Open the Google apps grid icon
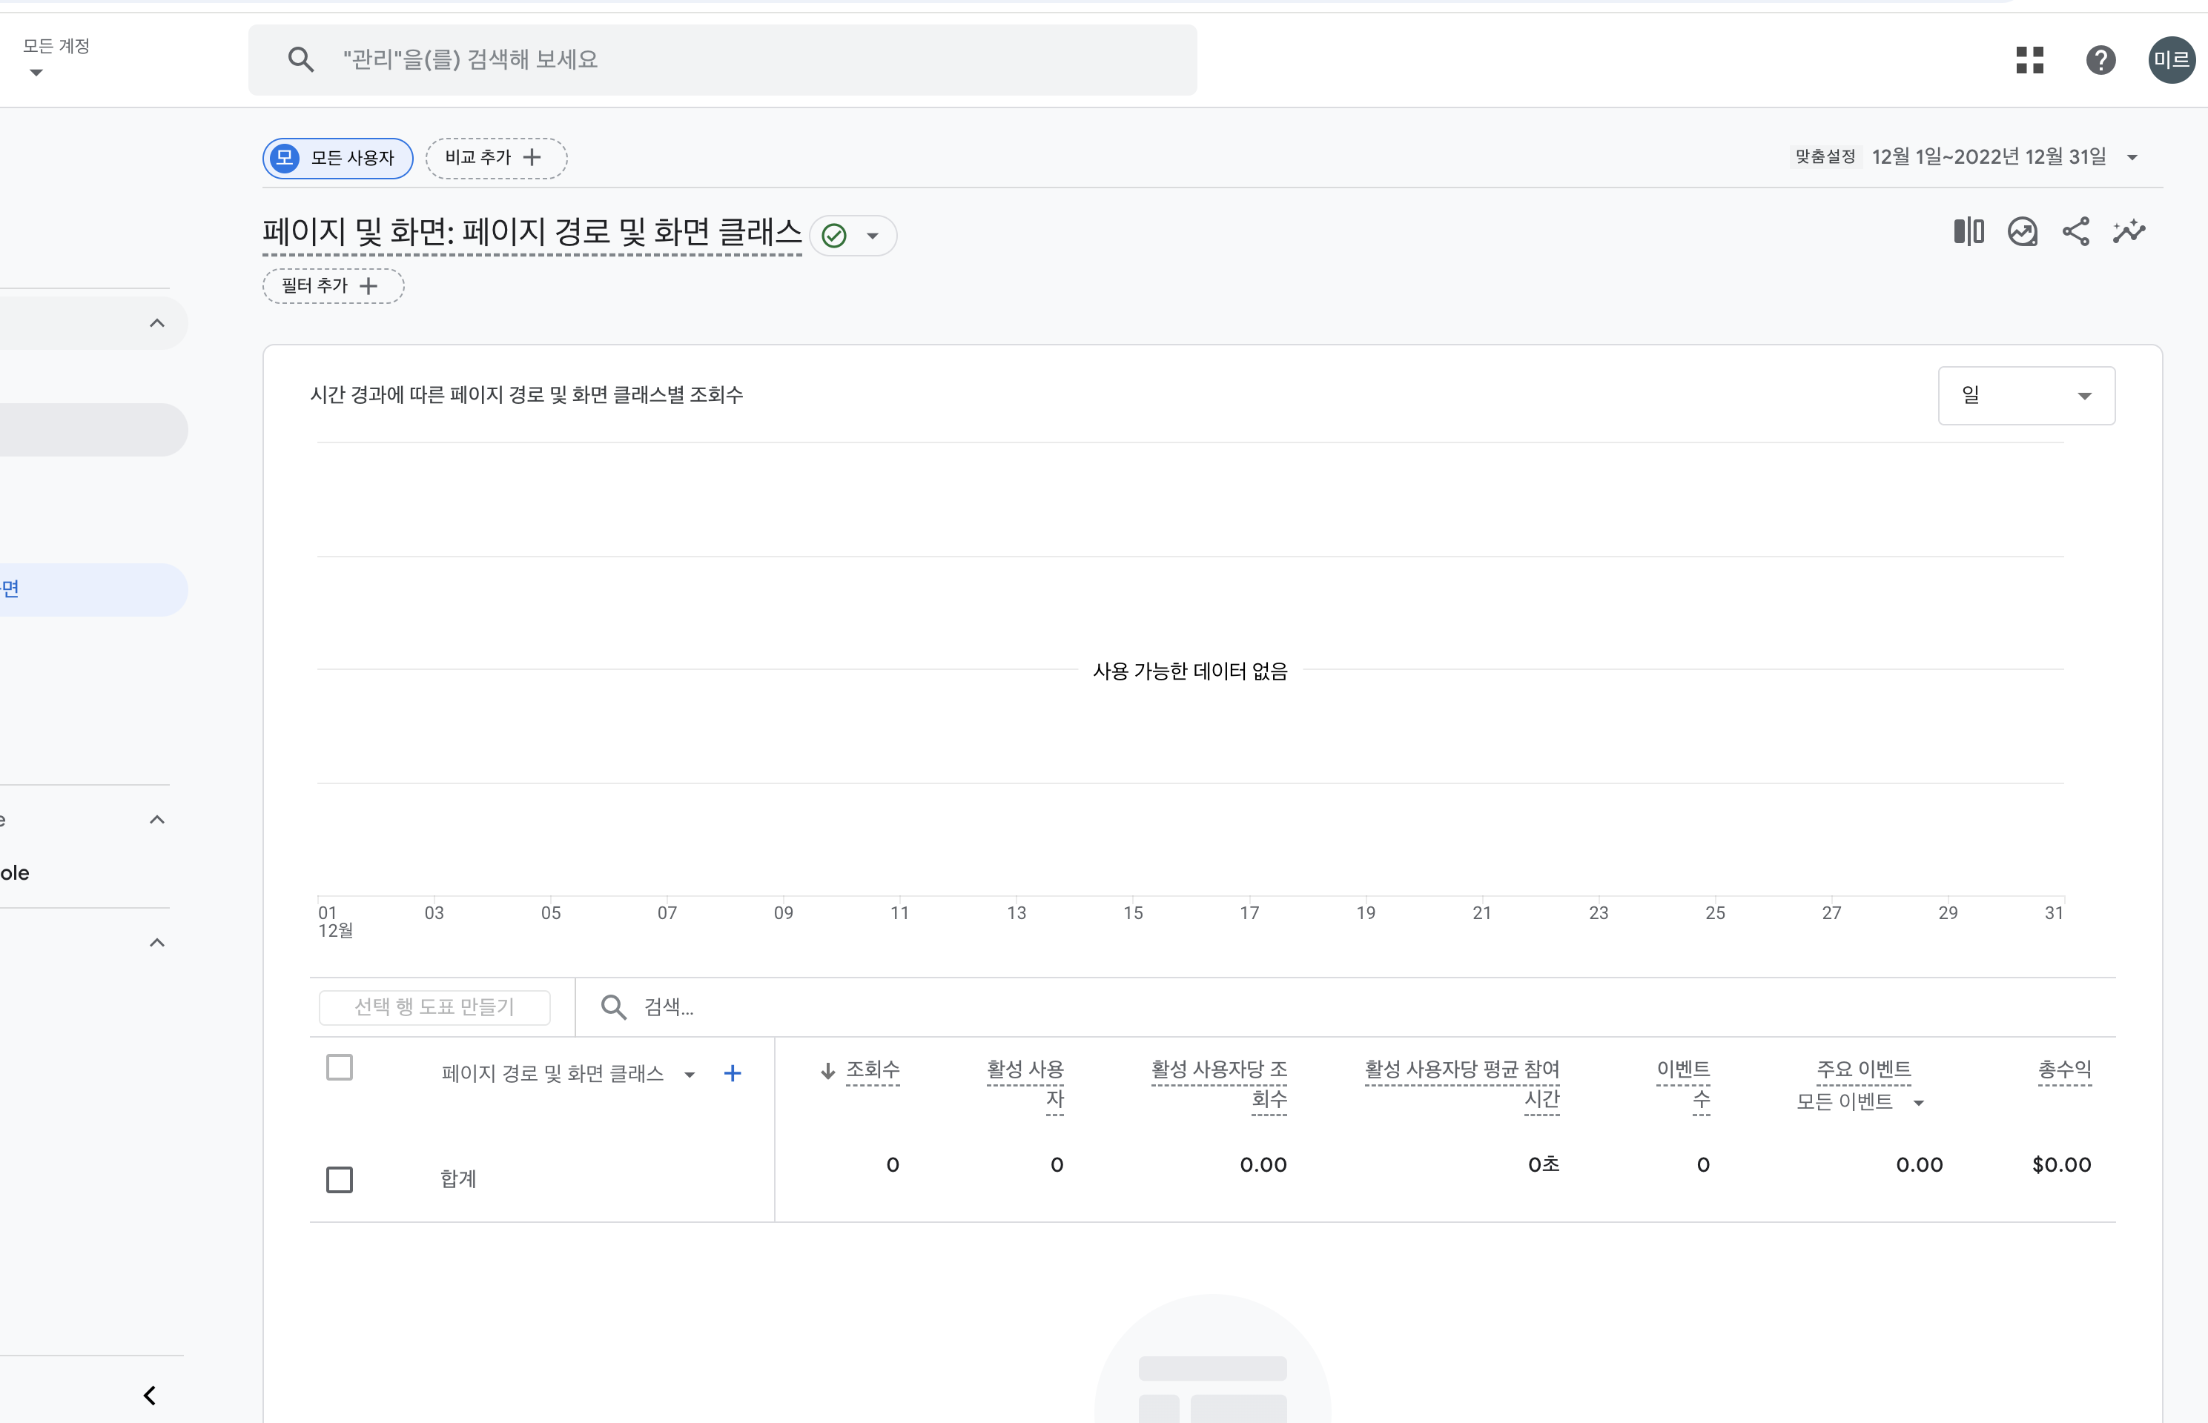Viewport: 2208px width, 1423px height. (x=2029, y=60)
